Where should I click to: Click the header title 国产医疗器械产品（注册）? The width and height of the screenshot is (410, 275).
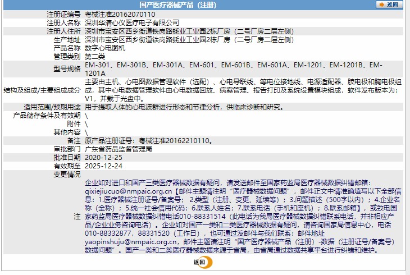178,4
